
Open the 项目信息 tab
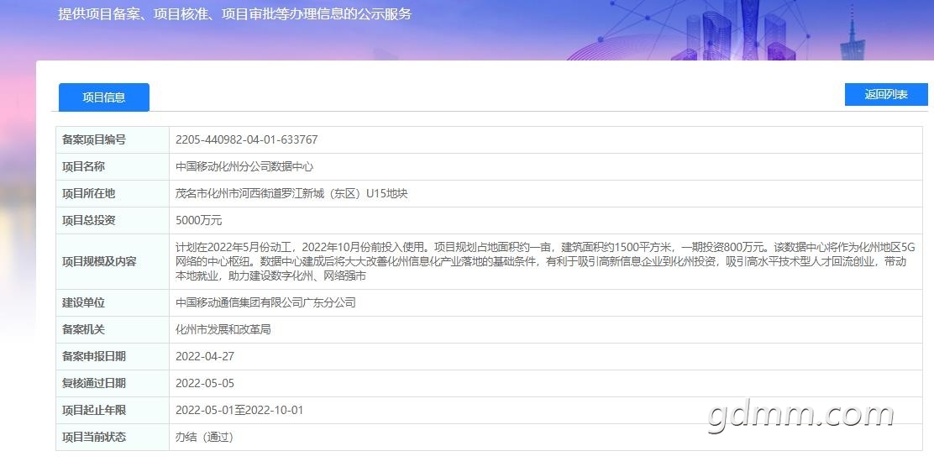[x=103, y=97]
